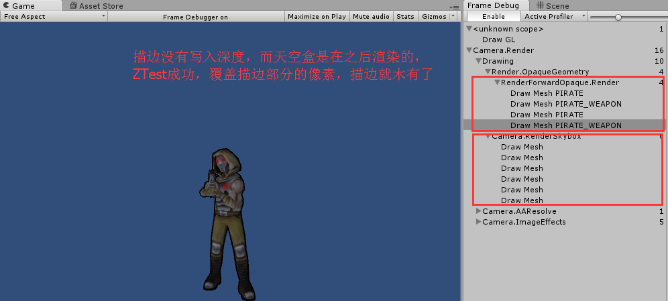Select the highlighted Draw Mesh PIRATE_WEAPON event
Image resolution: width=668 pixels, height=301 pixels.
pyautogui.click(x=566, y=125)
